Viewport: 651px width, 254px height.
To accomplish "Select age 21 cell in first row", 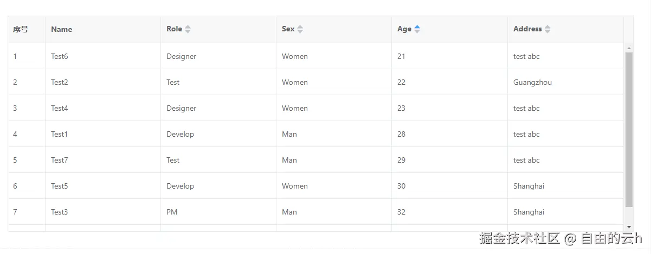I will click(x=401, y=56).
